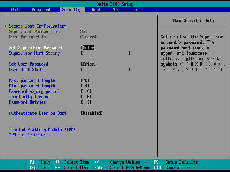Image resolution: width=230 pixels, height=172 pixels.
Task: Click the User Password is Cleared status
Action: tap(88, 37)
